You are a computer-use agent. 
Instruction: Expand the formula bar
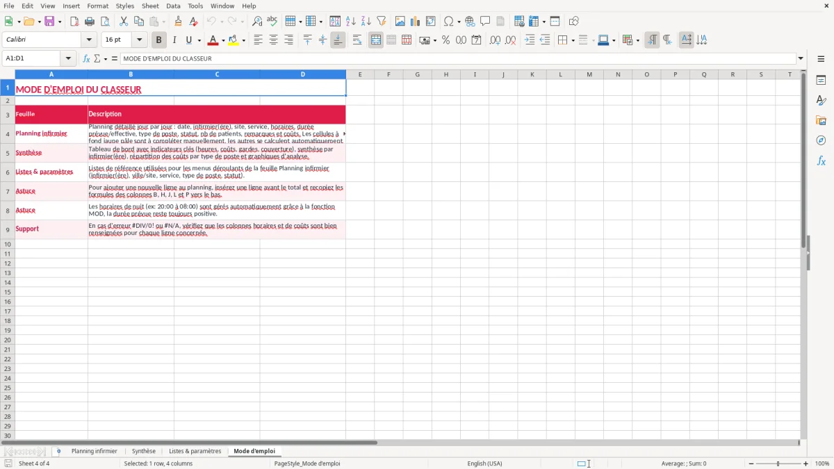tap(801, 59)
